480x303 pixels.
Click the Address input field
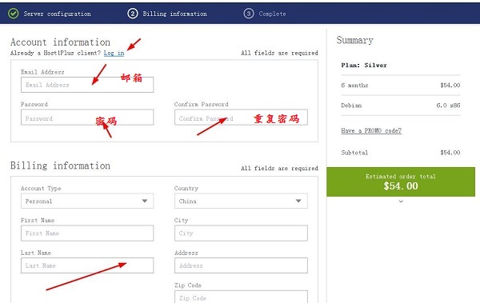[x=241, y=265]
